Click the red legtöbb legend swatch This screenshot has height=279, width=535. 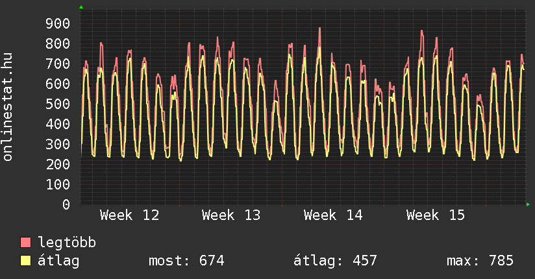tap(26, 243)
